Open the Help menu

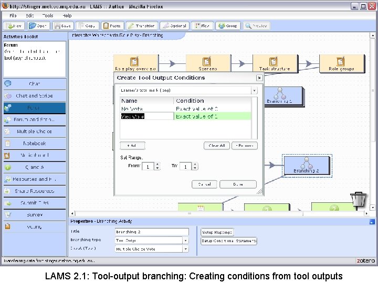tap(67, 16)
